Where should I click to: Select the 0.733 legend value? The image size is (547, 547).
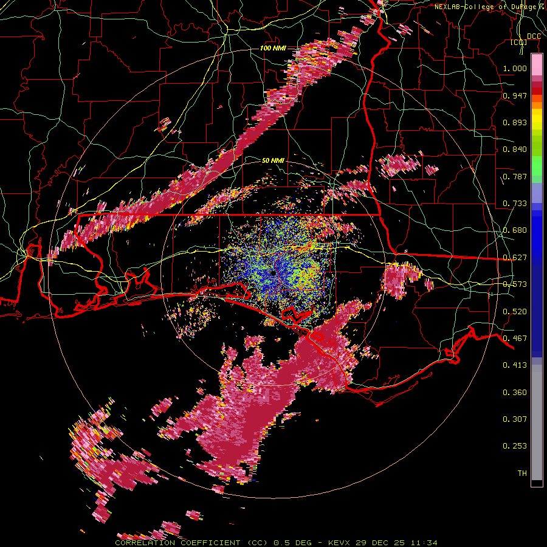click(515, 203)
